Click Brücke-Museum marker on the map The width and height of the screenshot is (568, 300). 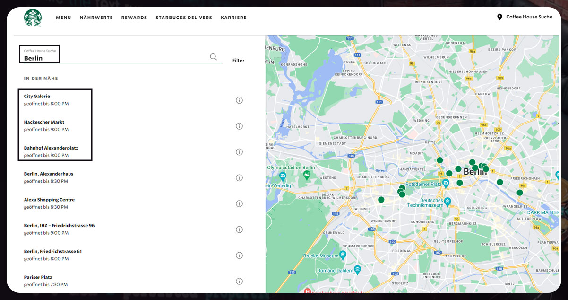coord(343,255)
